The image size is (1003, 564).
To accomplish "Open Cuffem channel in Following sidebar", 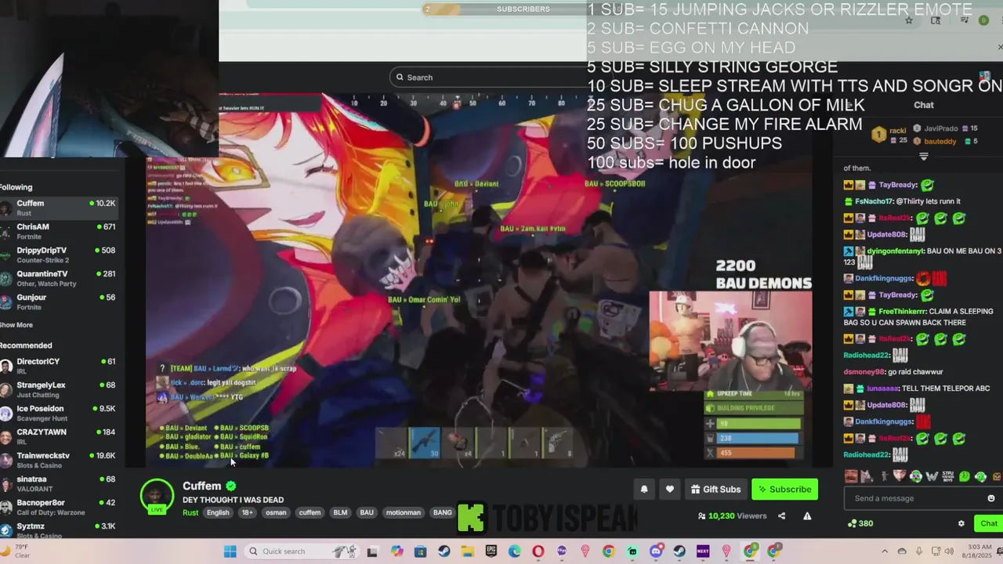I will (x=59, y=208).
